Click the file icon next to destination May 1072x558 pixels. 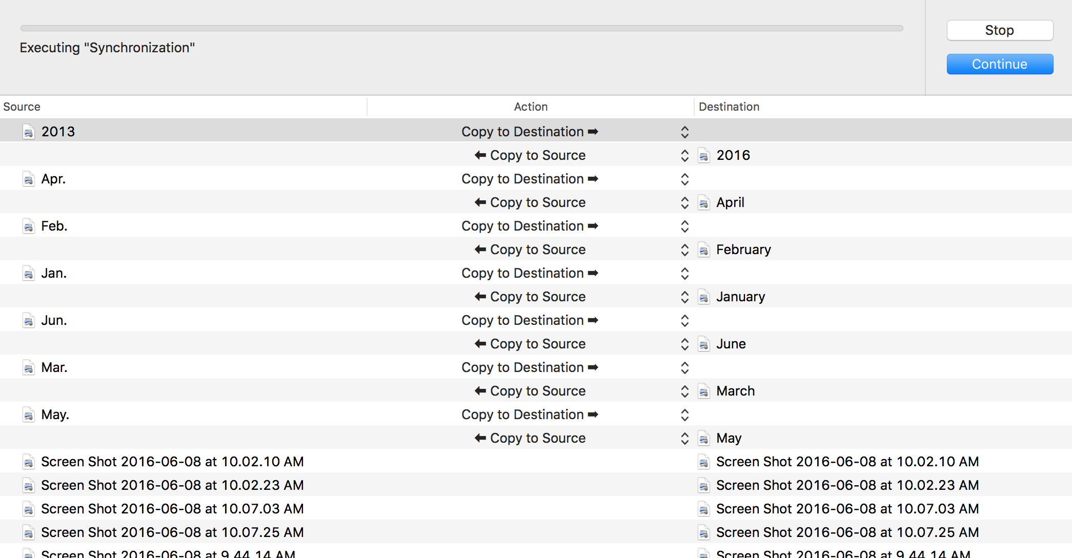pyautogui.click(x=704, y=438)
